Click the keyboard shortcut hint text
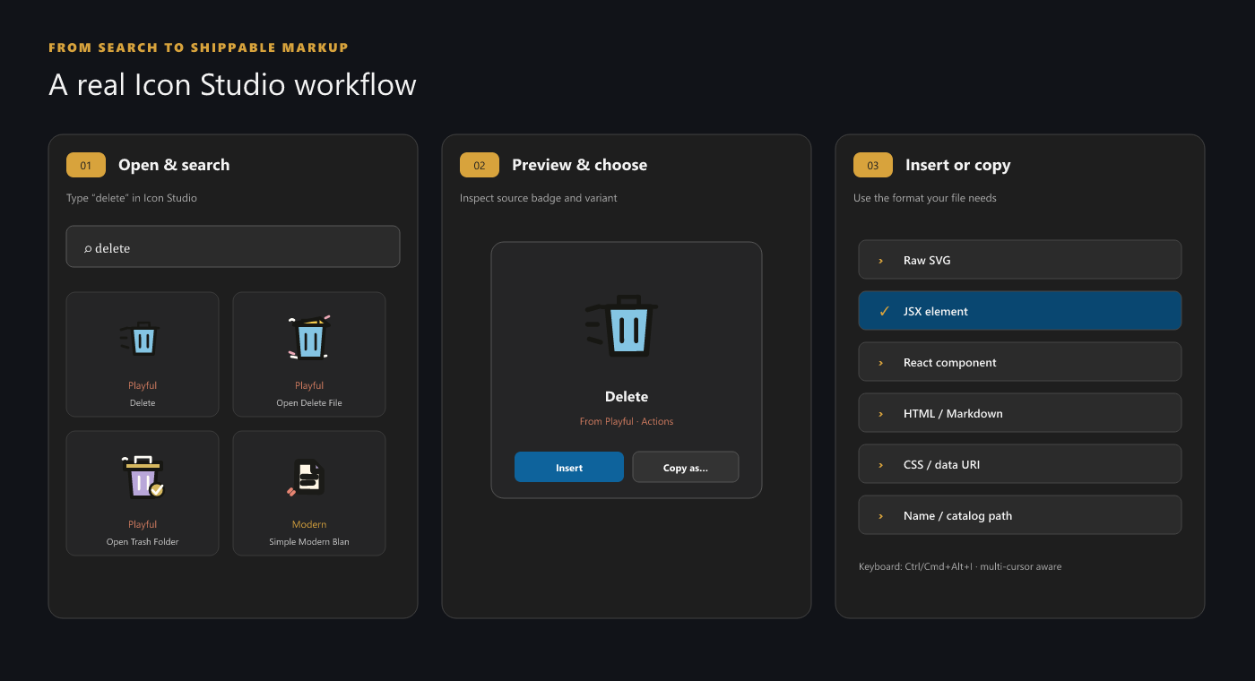This screenshot has width=1255, height=681. point(960,566)
